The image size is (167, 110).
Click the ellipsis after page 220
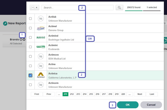tap(130, 94)
